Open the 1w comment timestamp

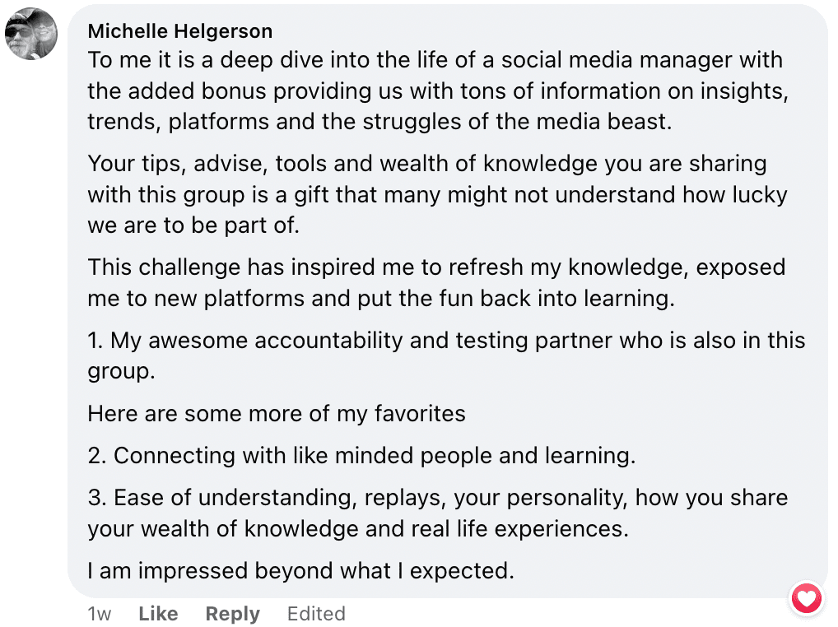point(100,614)
